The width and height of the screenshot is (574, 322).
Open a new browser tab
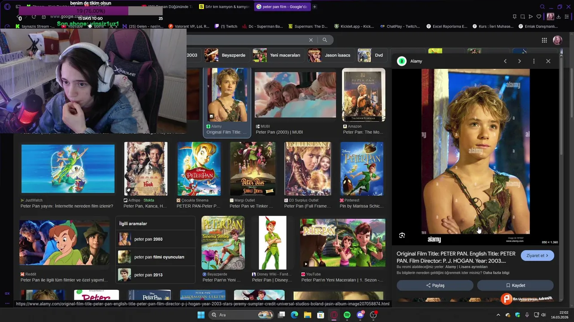tap(314, 7)
